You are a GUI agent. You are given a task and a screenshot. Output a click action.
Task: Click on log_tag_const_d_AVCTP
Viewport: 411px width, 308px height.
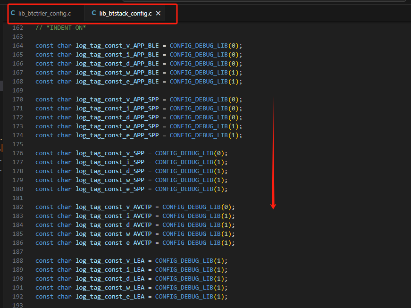click(x=114, y=225)
